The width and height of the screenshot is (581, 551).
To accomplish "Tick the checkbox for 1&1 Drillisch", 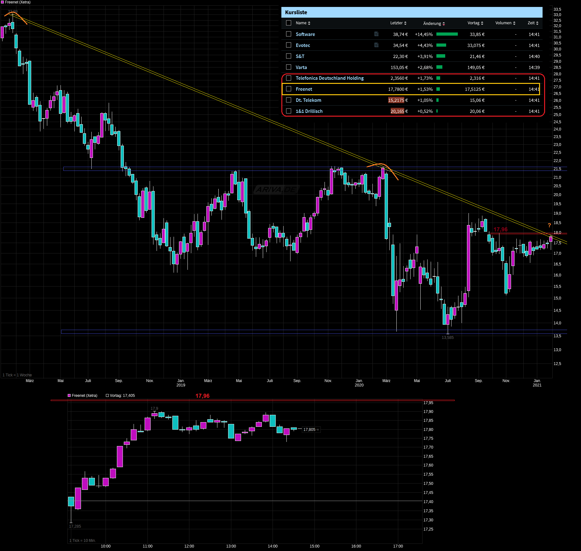I will click(x=289, y=111).
